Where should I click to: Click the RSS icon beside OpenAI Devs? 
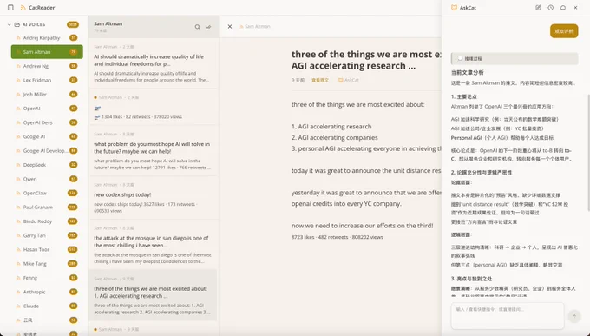click(x=18, y=122)
